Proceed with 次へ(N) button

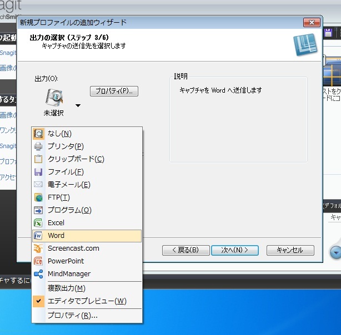[235, 250]
